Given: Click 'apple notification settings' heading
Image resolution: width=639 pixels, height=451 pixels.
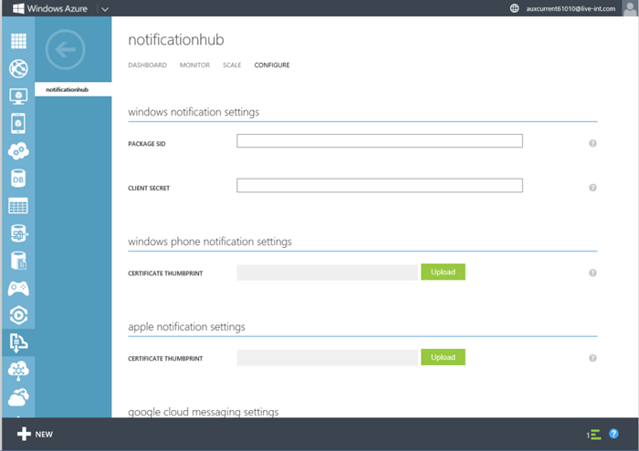Looking at the screenshot, I should [186, 327].
